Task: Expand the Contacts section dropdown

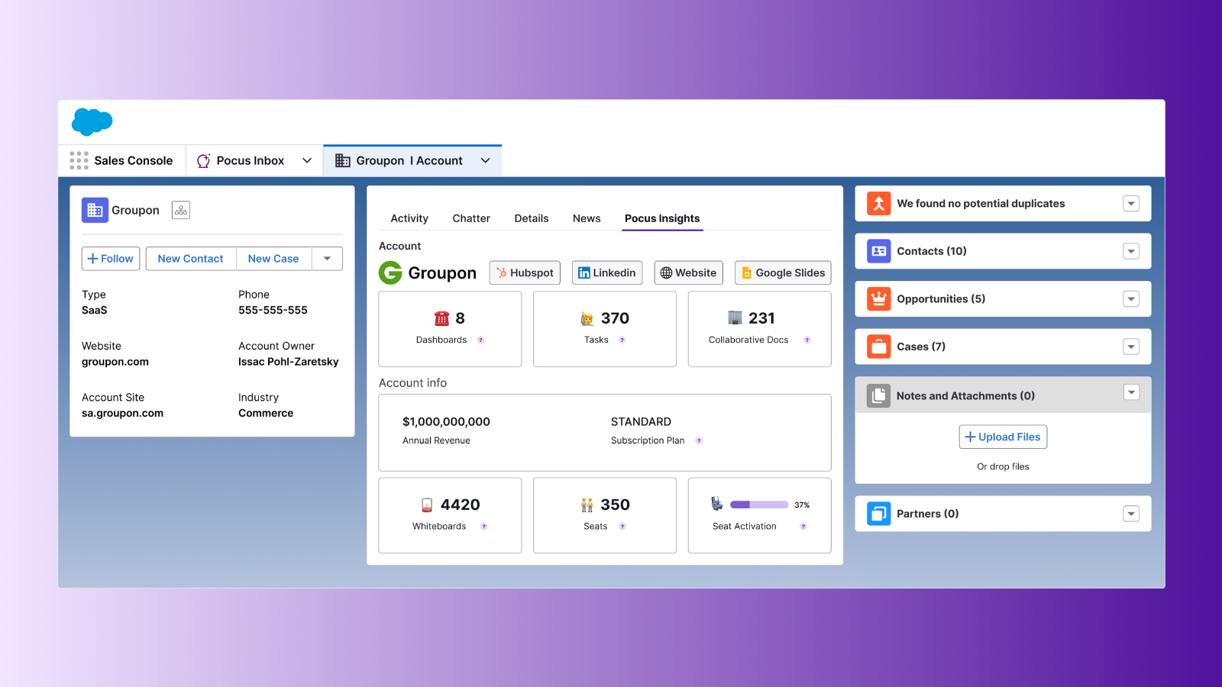Action: pos(1131,250)
